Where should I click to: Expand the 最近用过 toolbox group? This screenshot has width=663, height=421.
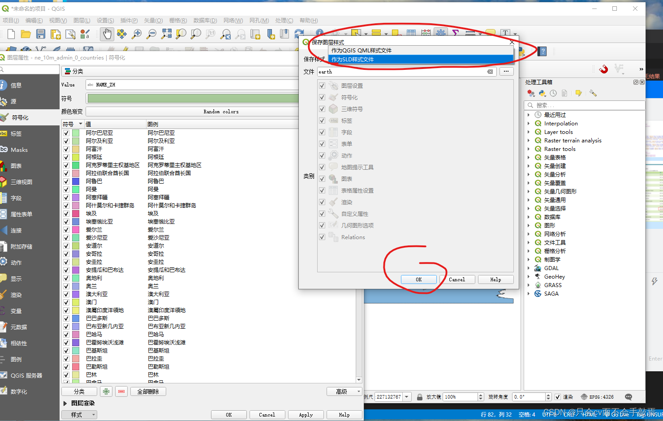[x=529, y=115]
